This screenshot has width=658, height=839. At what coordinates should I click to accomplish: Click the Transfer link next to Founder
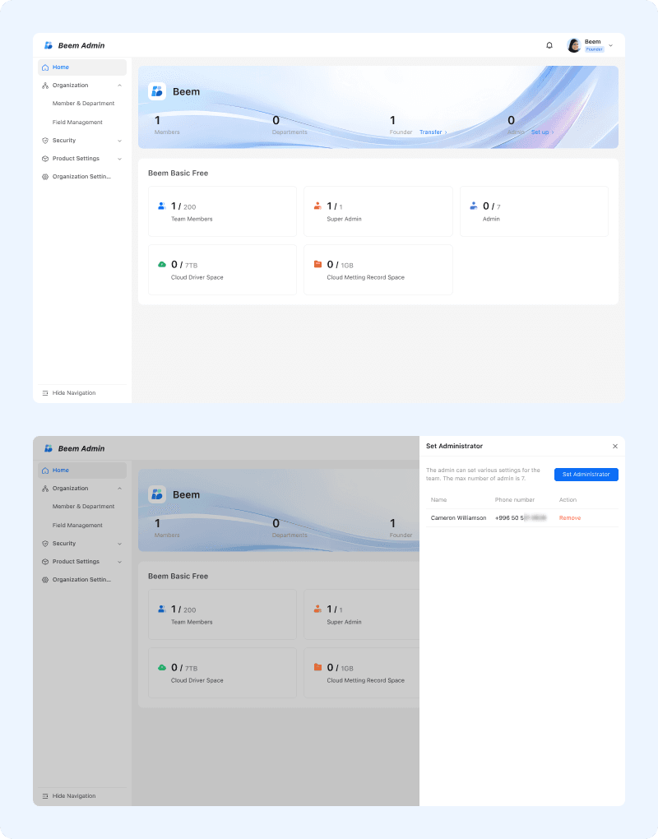[x=433, y=132]
